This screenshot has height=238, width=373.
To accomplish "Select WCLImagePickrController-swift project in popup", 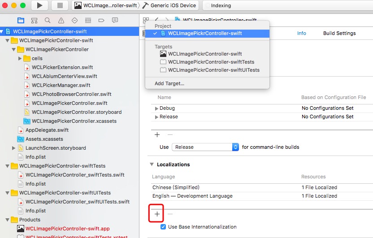I will tap(207, 33).
